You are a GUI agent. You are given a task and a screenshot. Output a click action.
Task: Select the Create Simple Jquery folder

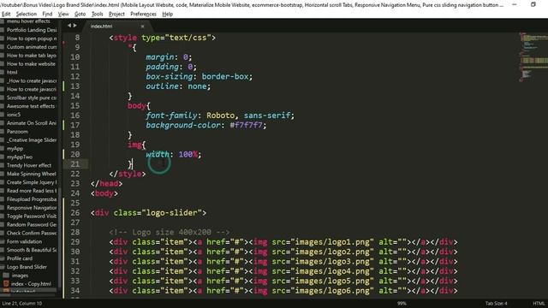pyautogui.click(x=32, y=182)
